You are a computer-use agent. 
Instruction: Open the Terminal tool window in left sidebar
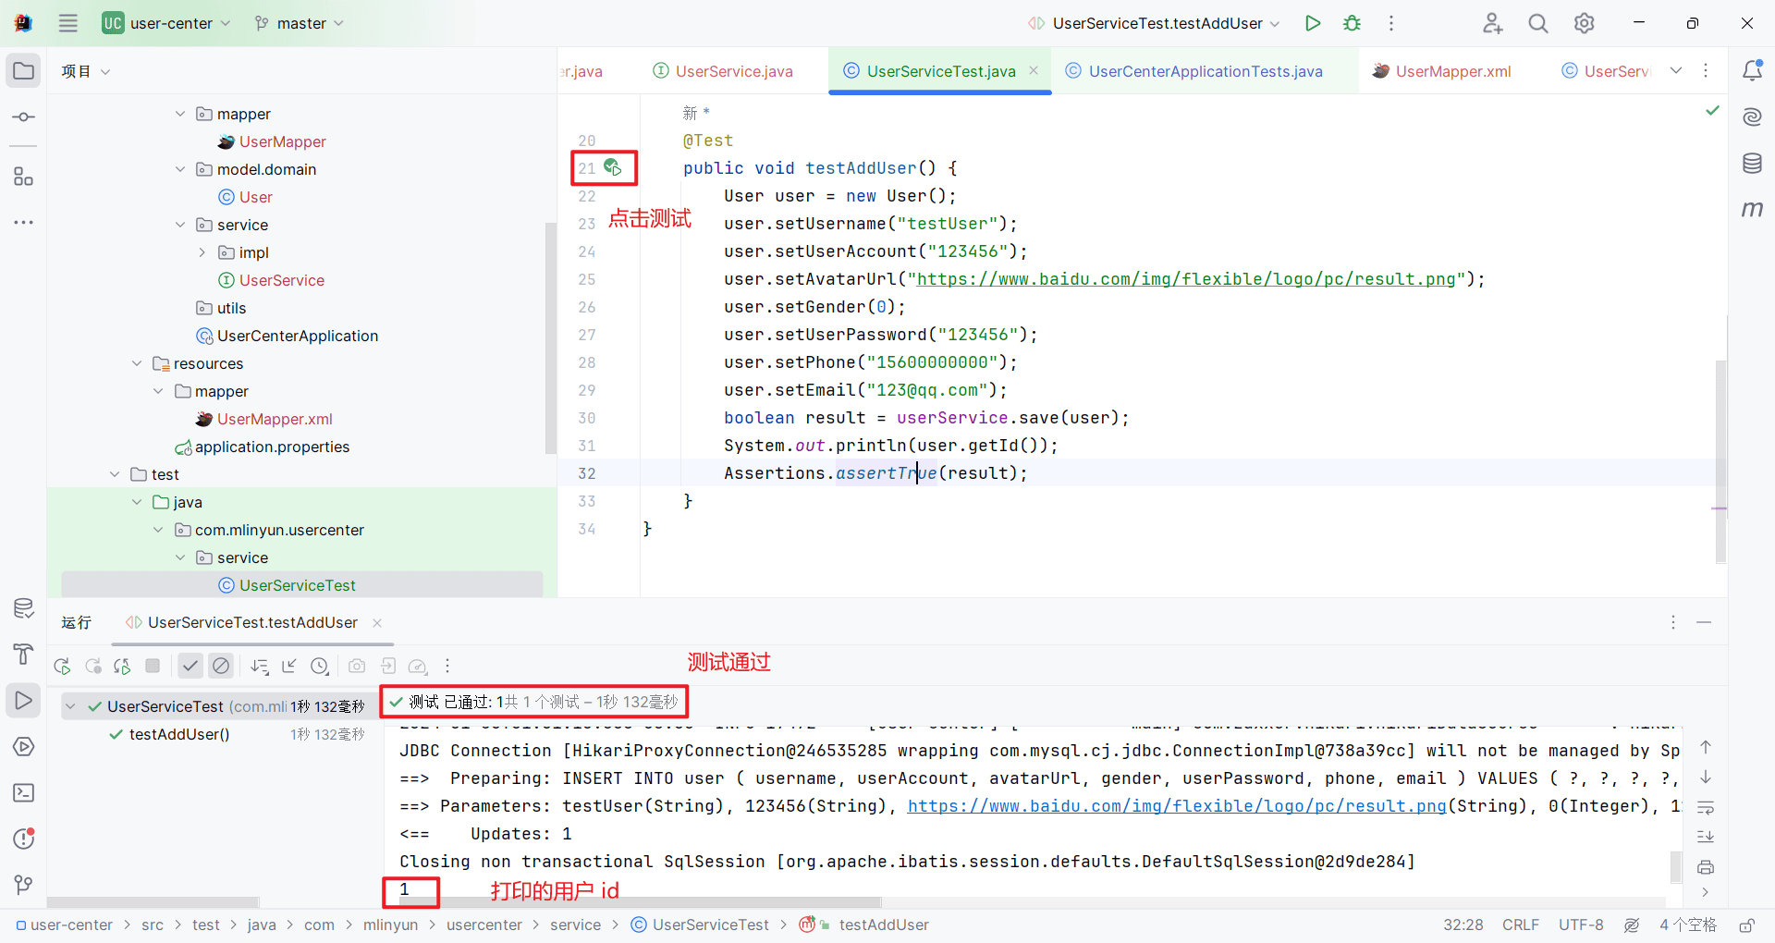click(24, 792)
